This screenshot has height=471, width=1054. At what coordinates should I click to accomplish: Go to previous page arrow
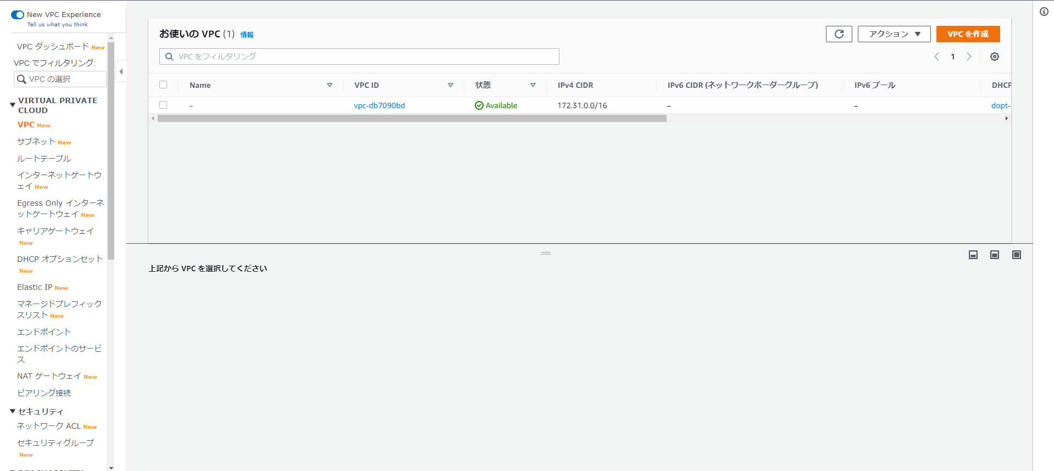click(x=936, y=57)
